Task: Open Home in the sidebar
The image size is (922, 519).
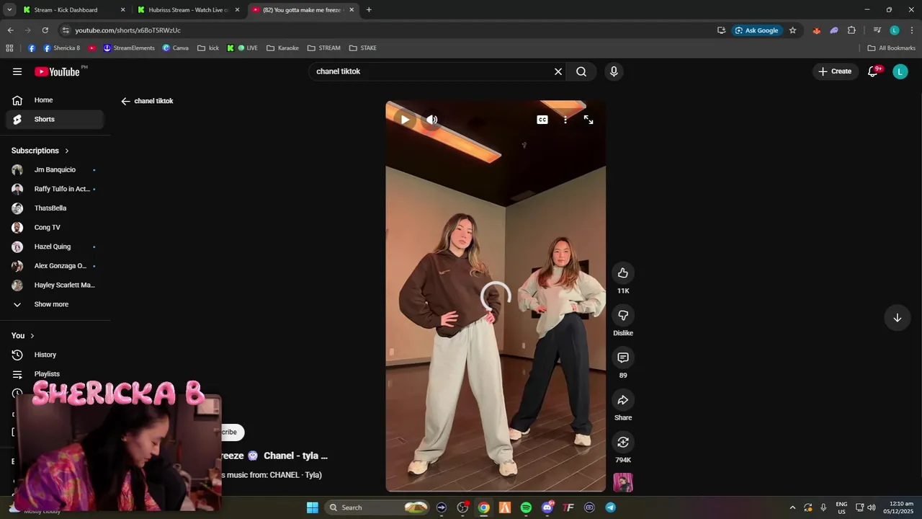Action: tap(55, 100)
